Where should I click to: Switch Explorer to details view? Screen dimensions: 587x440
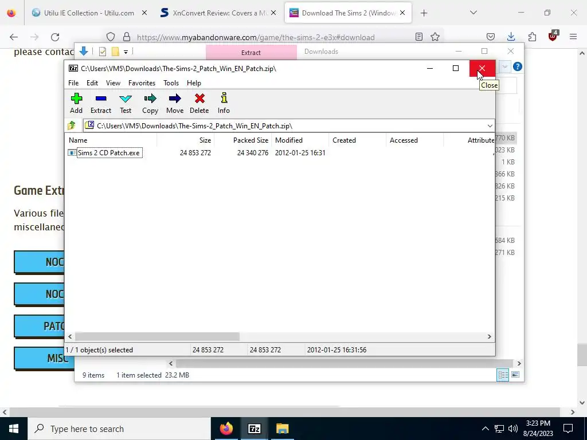503,375
